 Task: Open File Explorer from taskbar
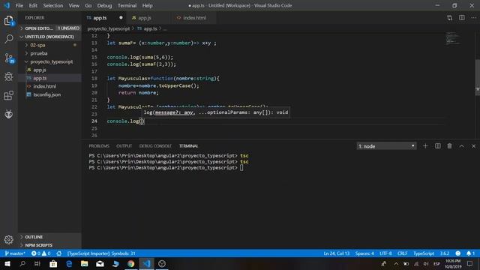[85, 264]
